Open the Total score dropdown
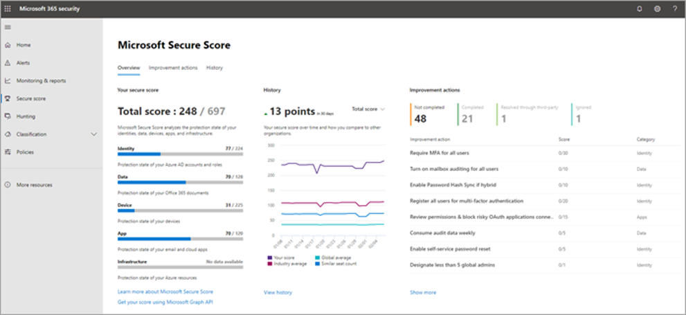 pyautogui.click(x=368, y=109)
